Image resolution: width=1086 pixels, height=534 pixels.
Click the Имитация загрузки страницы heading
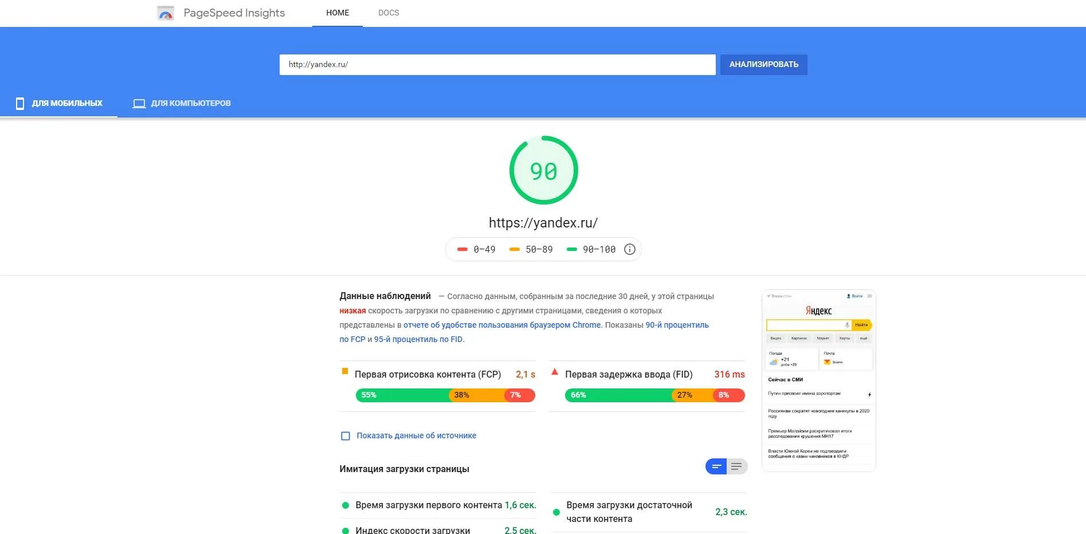[x=404, y=469]
